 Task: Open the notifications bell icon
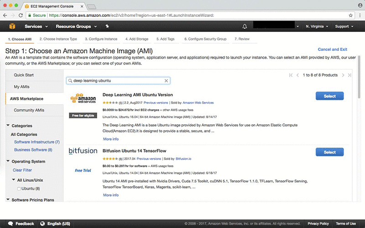pos(245,26)
